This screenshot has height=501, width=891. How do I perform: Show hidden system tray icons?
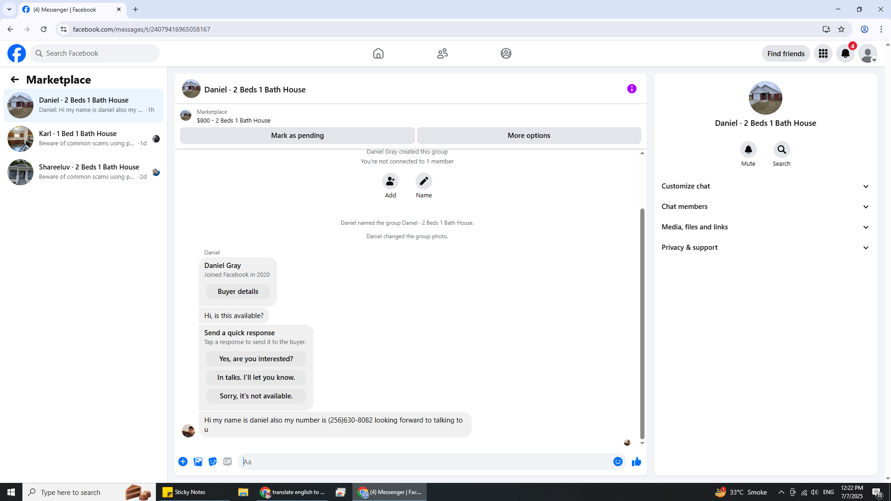tap(781, 492)
